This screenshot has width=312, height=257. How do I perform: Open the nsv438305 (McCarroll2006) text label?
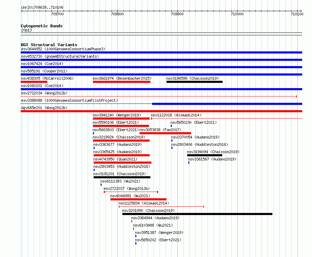pos(47,78)
